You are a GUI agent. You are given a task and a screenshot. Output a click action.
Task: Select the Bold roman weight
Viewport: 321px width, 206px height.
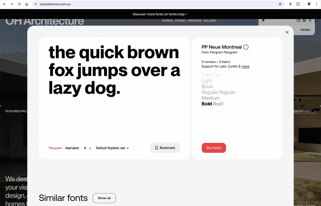click(x=207, y=104)
